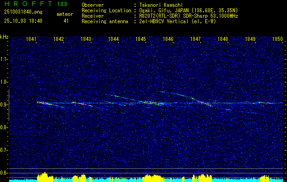Click the 1846 time axis label

[x=168, y=39]
